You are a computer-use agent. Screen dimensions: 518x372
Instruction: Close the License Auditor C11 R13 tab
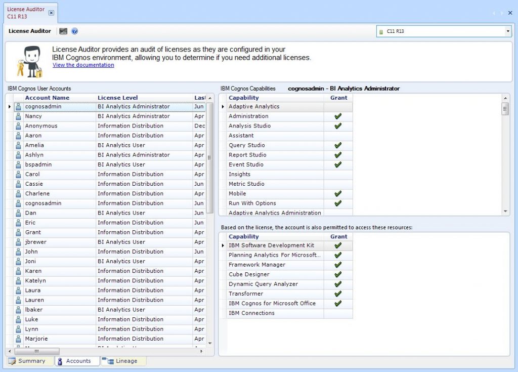click(51, 13)
